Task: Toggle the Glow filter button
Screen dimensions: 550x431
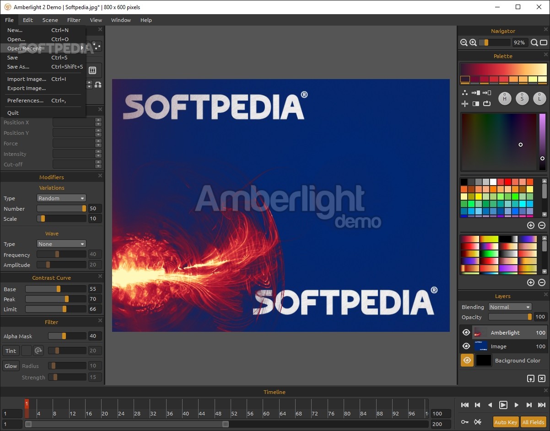Action: coord(11,366)
